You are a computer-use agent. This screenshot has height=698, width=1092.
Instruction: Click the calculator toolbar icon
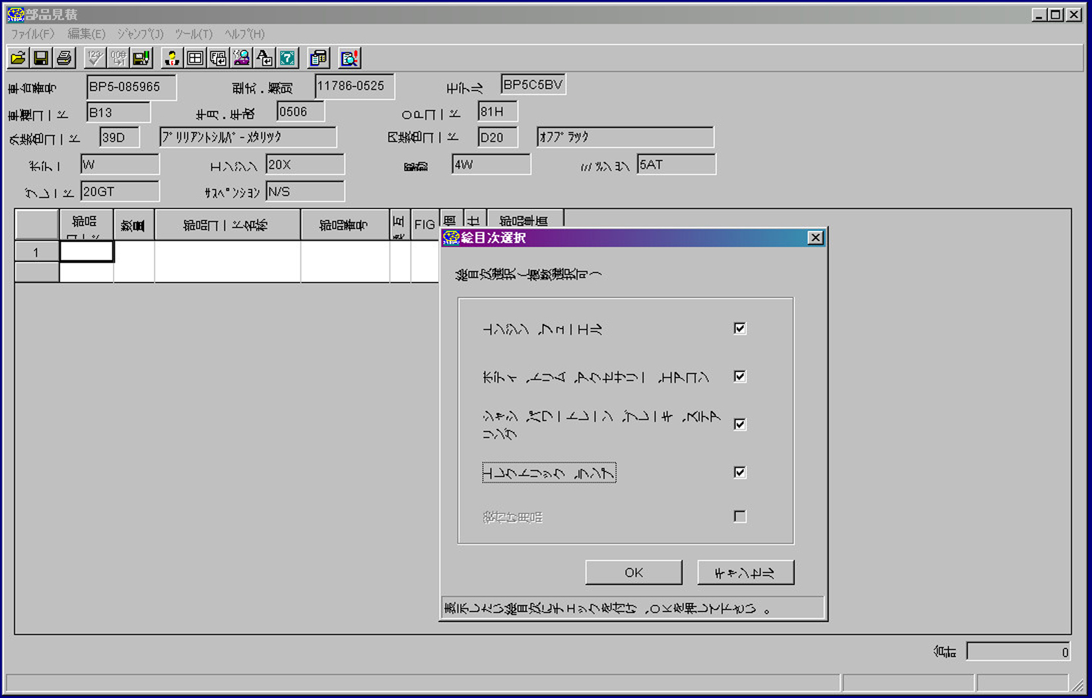(318, 59)
